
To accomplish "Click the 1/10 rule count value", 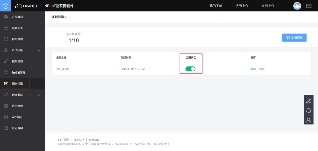I will click(x=74, y=40).
